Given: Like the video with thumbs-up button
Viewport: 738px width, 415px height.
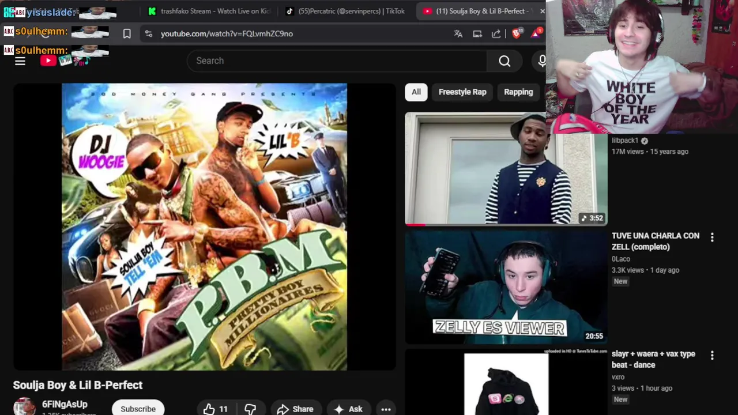Looking at the screenshot, I should (216, 409).
